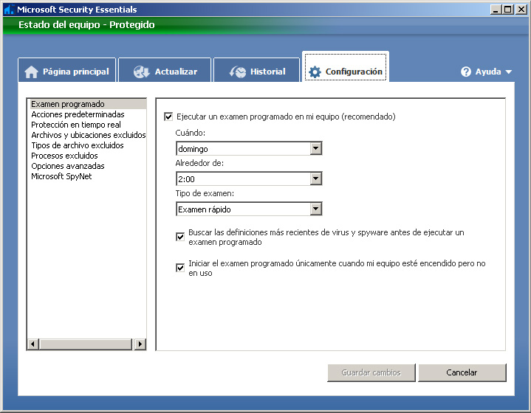The height and width of the screenshot is (413, 531).
Task: Switch to the Actualizar tab
Action: (x=165, y=72)
